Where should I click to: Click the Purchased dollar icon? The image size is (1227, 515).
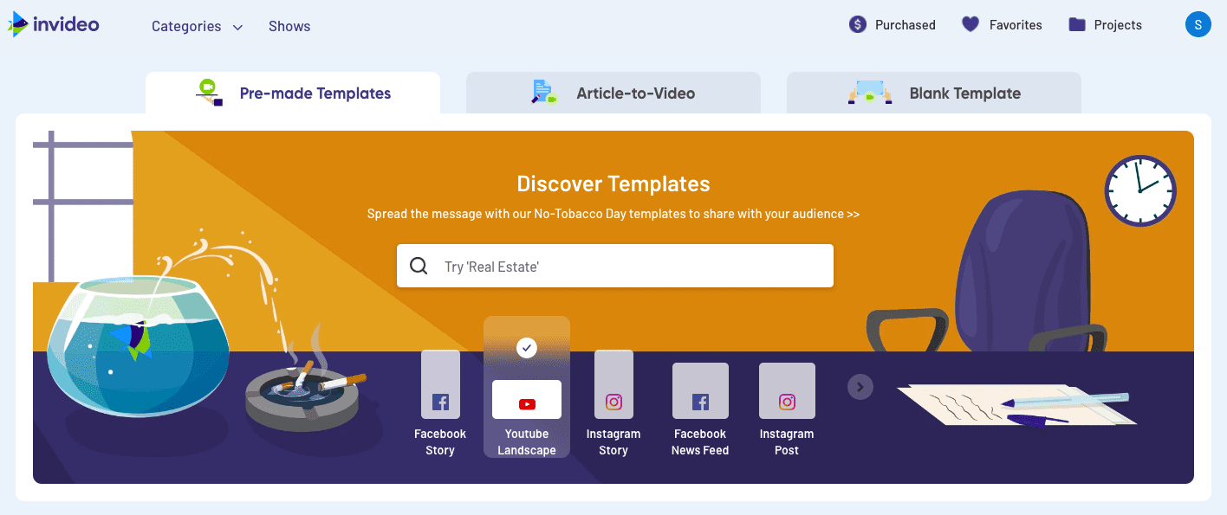tap(858, 24)
